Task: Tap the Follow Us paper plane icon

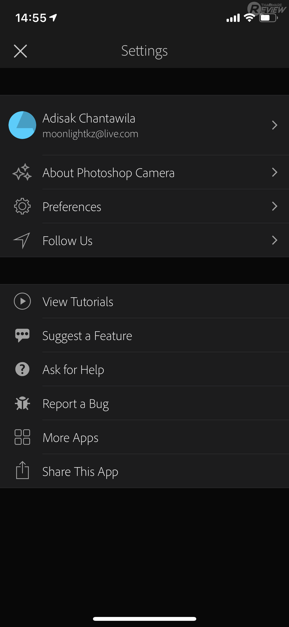Action: coord(22,240)
